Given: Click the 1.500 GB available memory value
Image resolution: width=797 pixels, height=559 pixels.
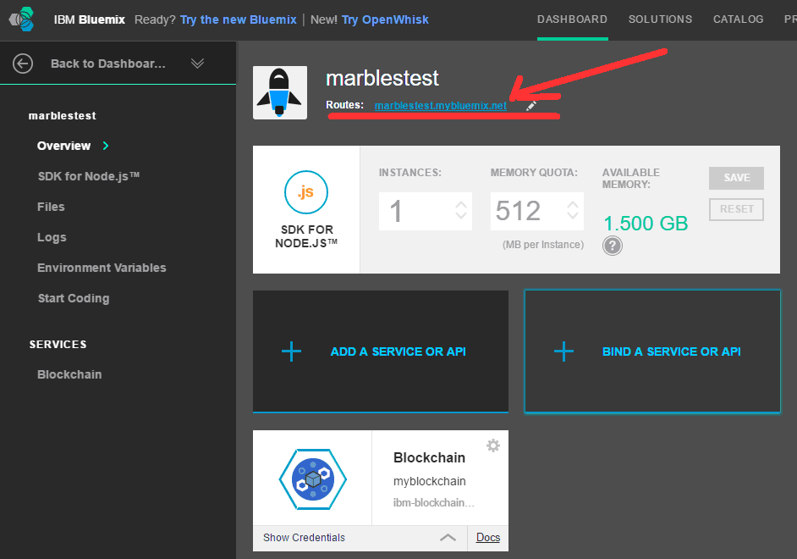Looking at the screenshot, I should tap(646, 224).
